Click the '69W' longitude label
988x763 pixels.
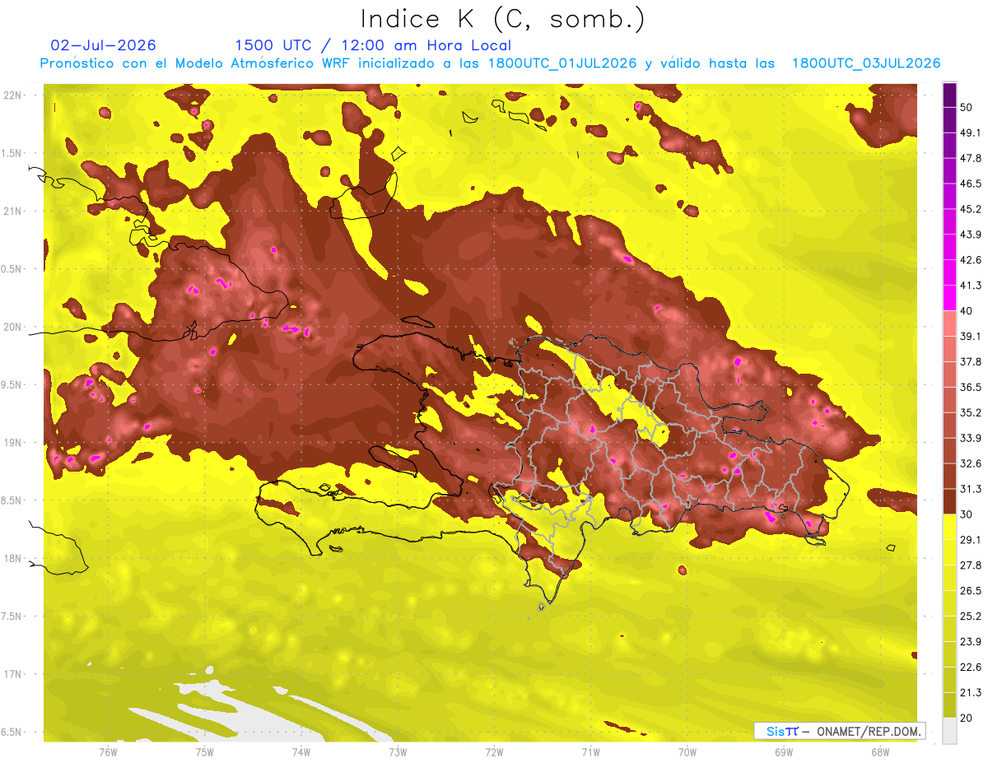point(784,751)
